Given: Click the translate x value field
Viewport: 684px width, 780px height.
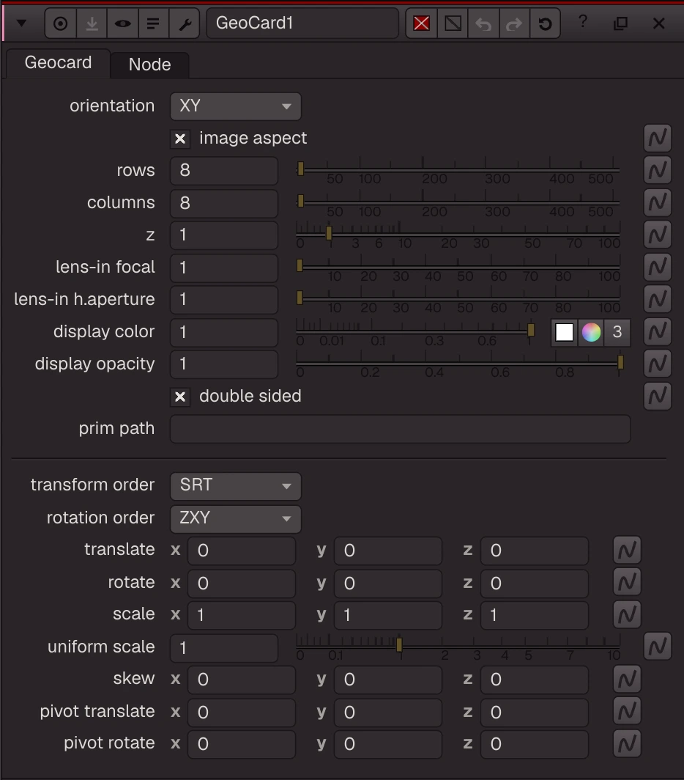Looking at the screenshot, I should 242,551.
